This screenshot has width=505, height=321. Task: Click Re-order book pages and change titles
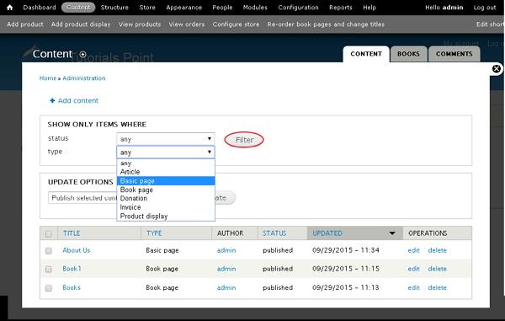pos(326,24)
